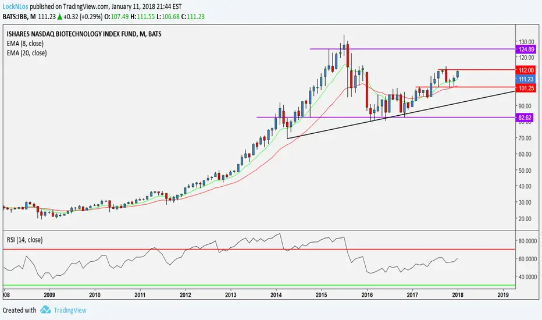Click the 2019 label on time axis
The height and width of the screenshot is (320, 542).
[x=503, y=295]
